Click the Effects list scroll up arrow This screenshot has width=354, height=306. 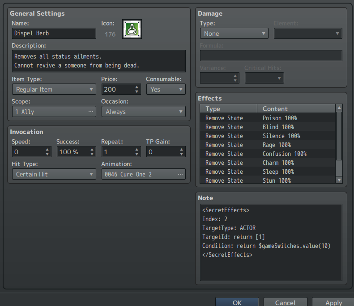(x=339, y=108)
